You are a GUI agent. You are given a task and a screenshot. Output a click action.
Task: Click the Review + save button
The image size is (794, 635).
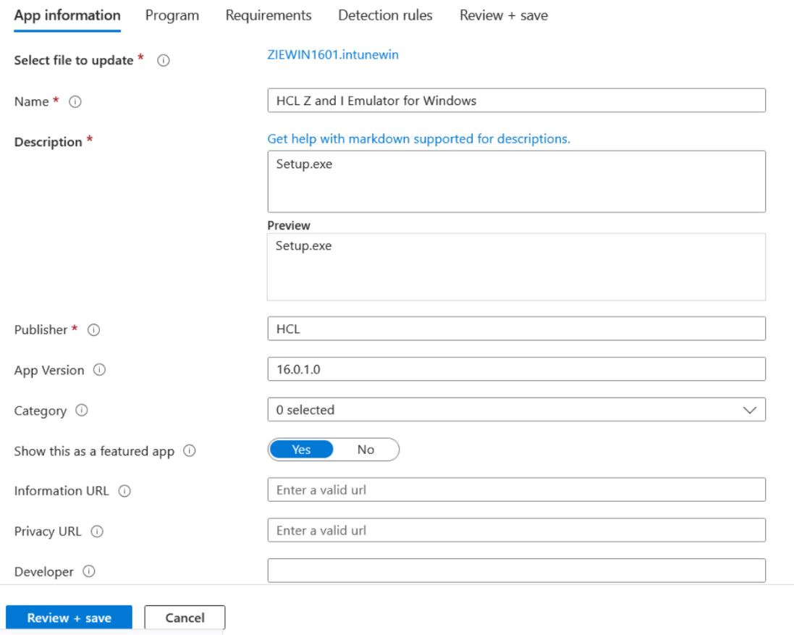click(x=69, y=618)
